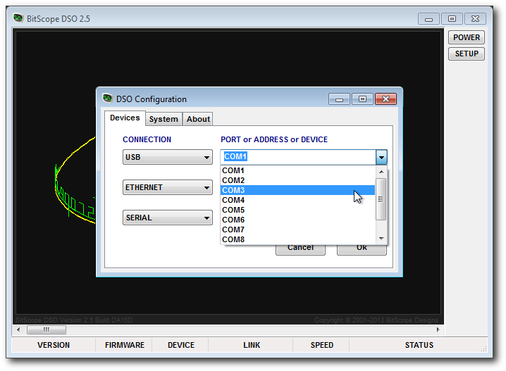Viewport: 506px width, 371px height.
Task: Click the SPEED status cell
Action: pyautogui.click(x=322, y=345)
